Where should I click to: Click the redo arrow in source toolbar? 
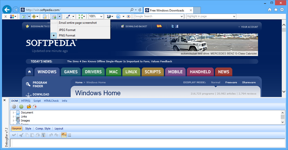(56, 135)
